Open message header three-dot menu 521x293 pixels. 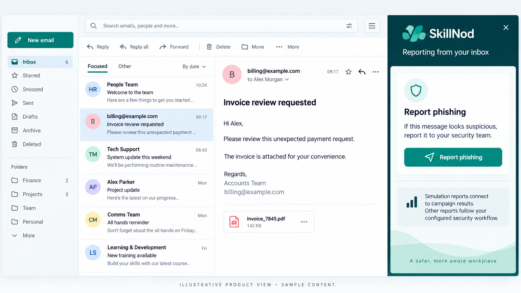(x=375, y=72)
